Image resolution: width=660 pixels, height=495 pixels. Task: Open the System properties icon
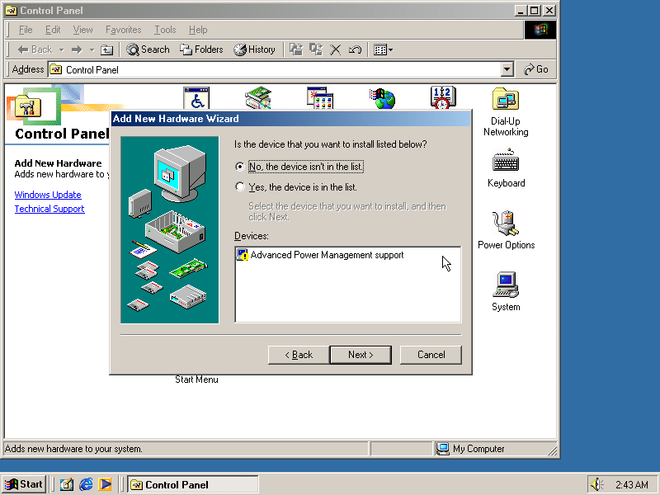coord(506,285)
